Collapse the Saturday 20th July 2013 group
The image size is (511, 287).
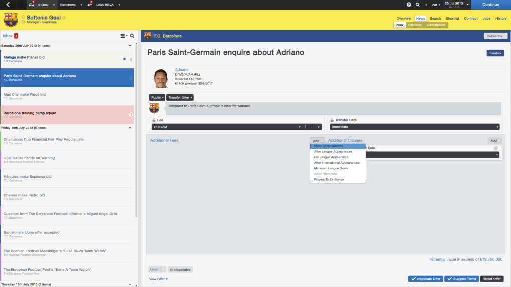click(x=130, y=46)
